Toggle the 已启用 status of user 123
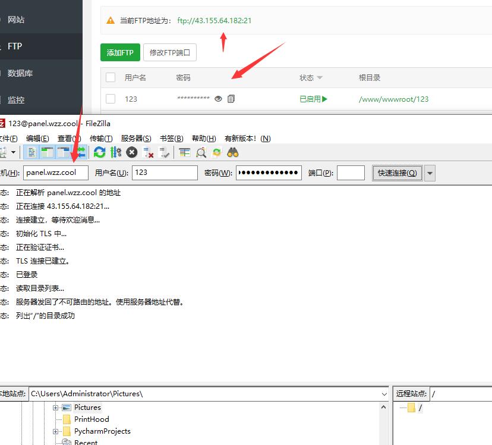Viewport: 492px width, 445px height. [x=314, y=99]
